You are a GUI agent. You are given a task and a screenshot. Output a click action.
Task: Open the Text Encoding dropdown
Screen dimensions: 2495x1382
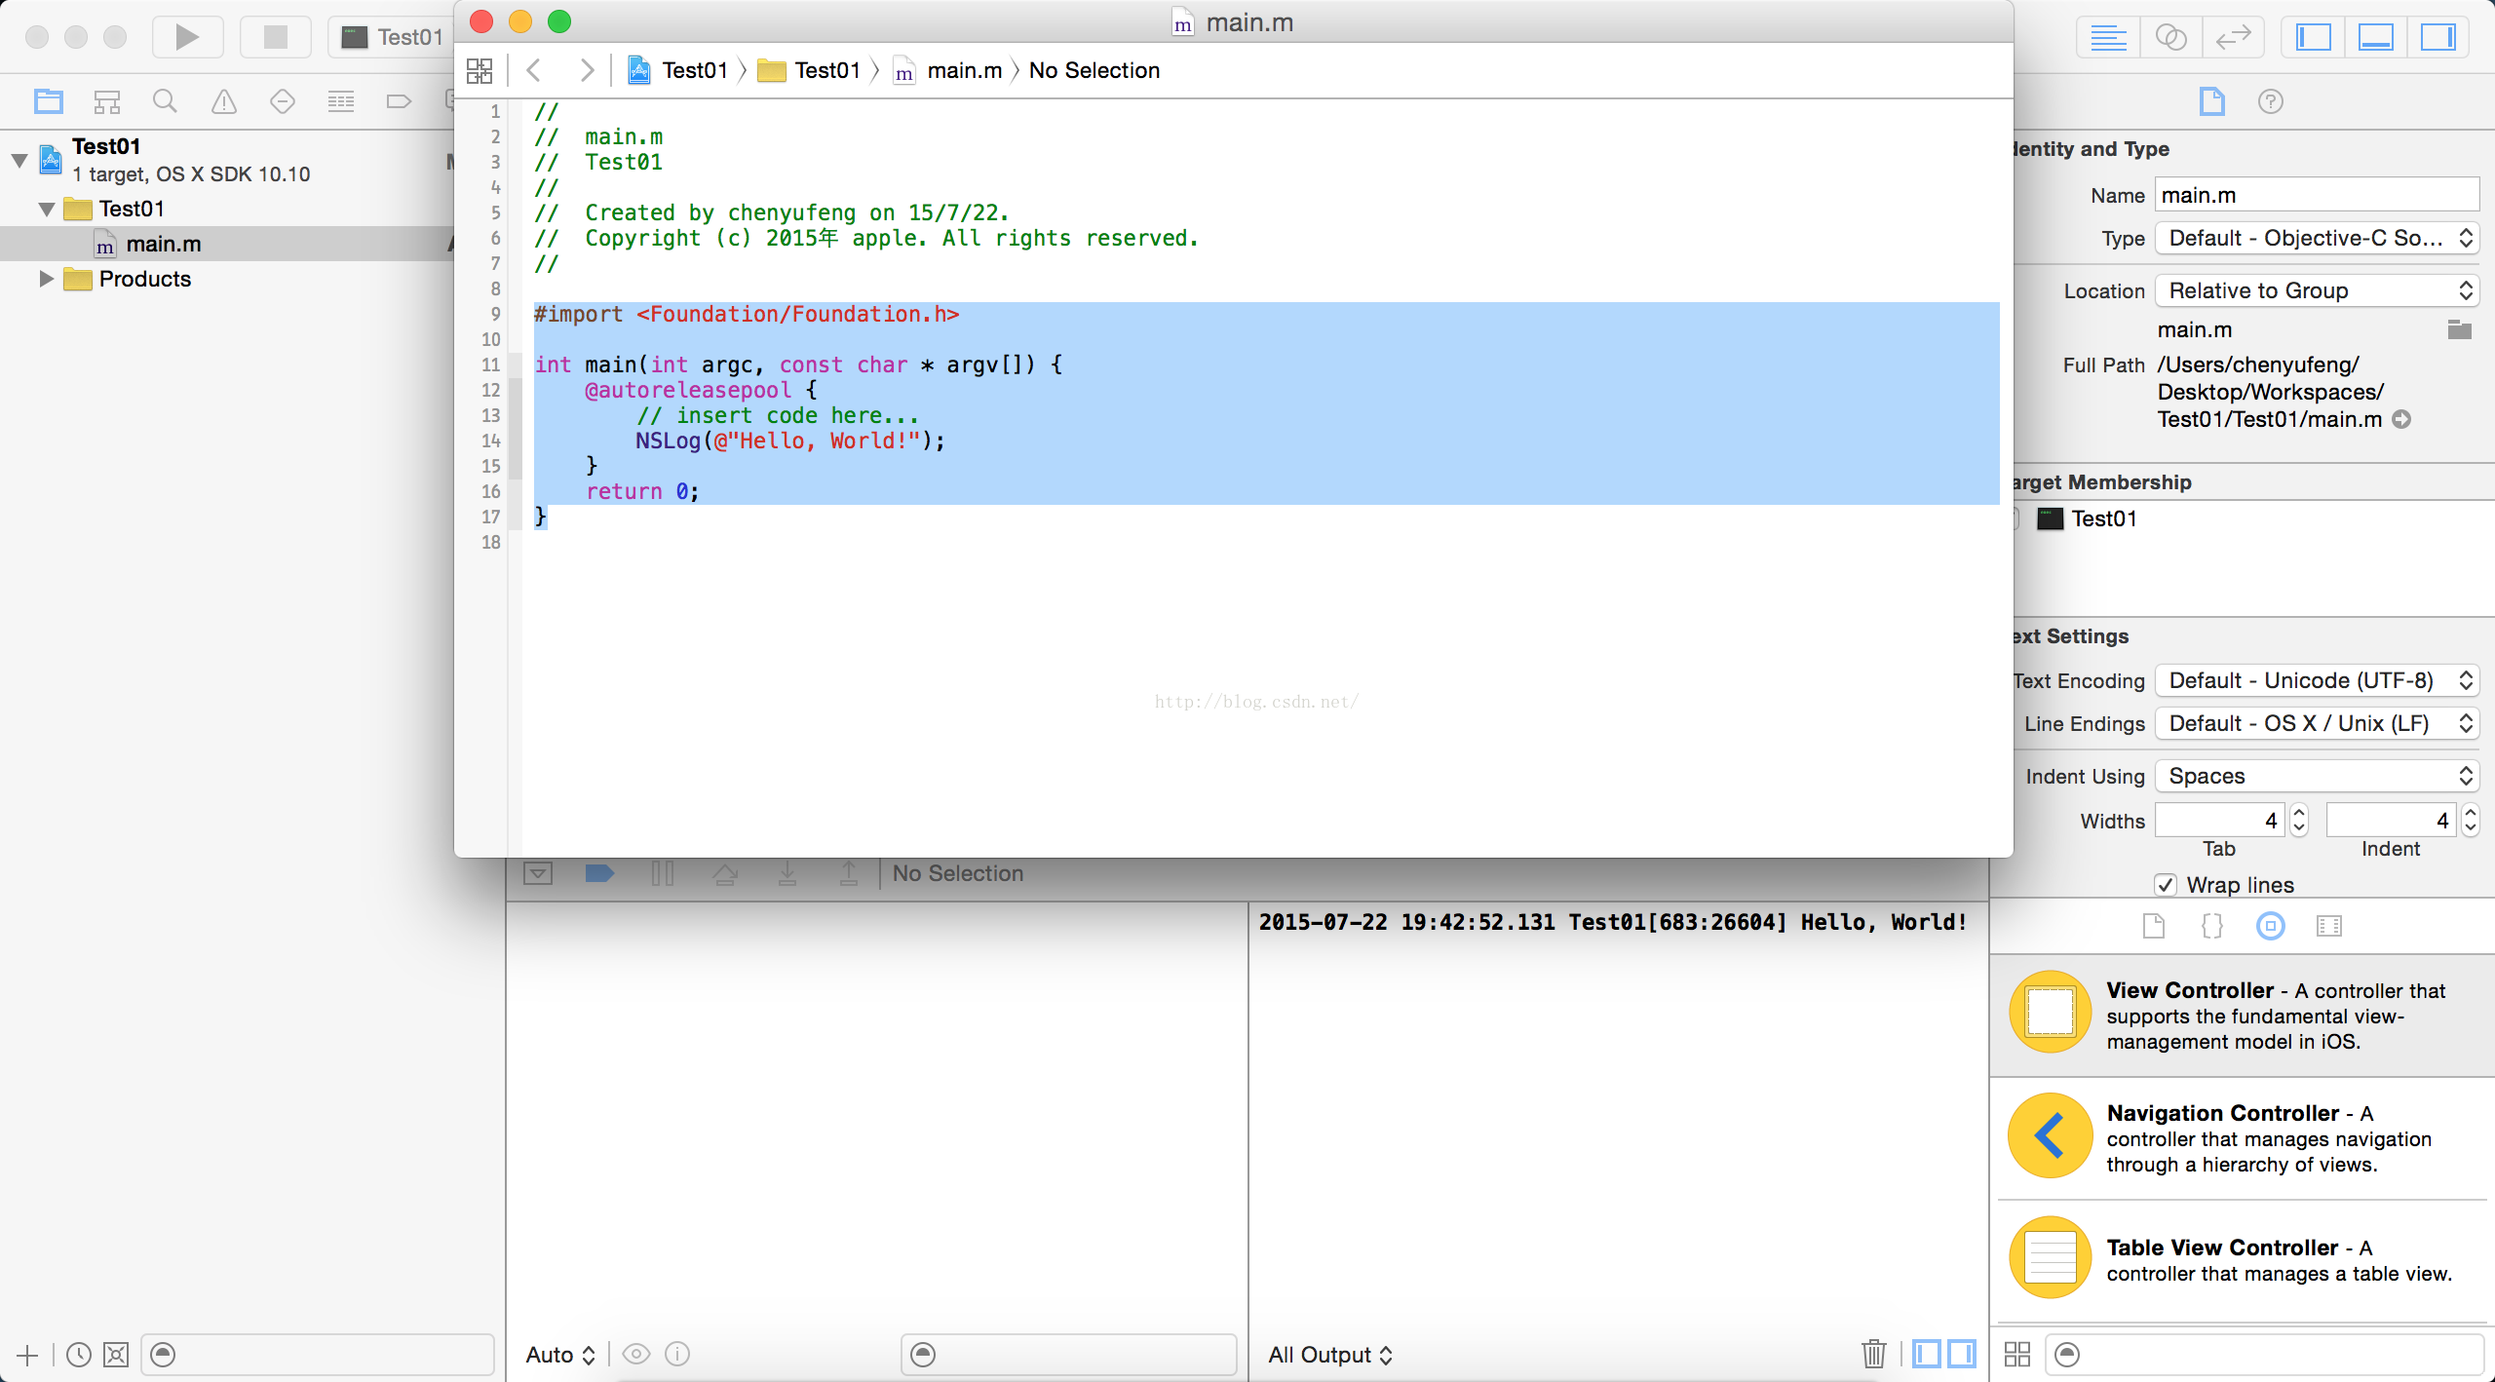(2317, 680)
